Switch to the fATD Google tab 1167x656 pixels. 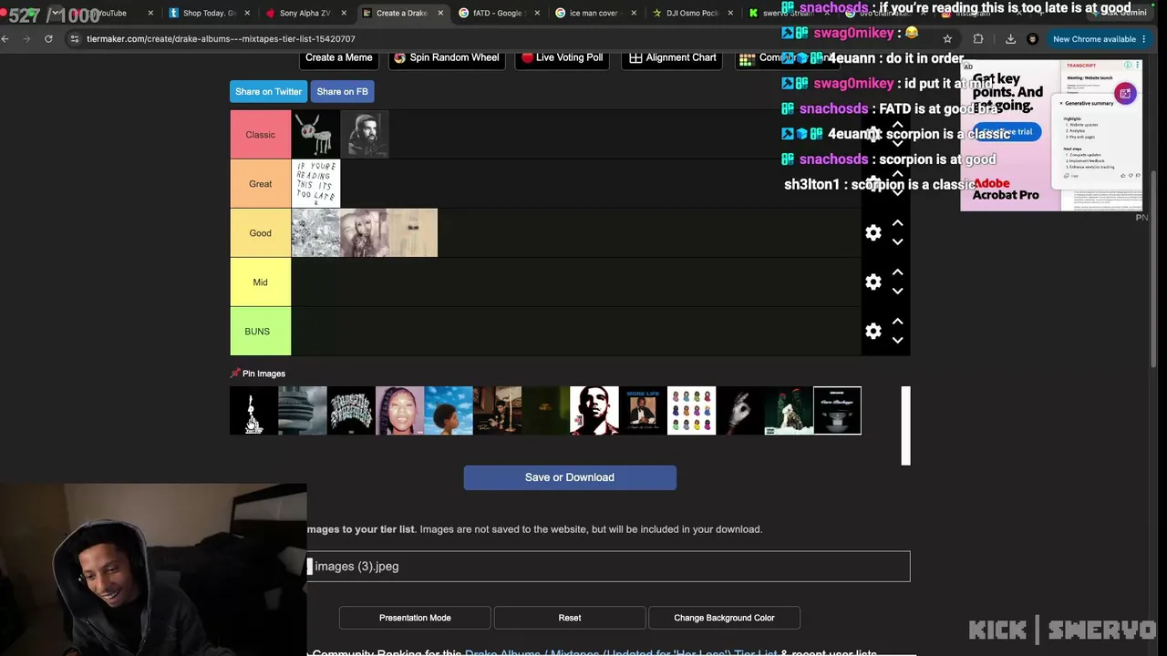pos(498,14)
